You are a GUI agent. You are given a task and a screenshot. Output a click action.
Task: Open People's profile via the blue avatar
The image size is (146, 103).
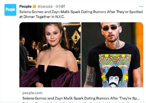click(10, 10)
